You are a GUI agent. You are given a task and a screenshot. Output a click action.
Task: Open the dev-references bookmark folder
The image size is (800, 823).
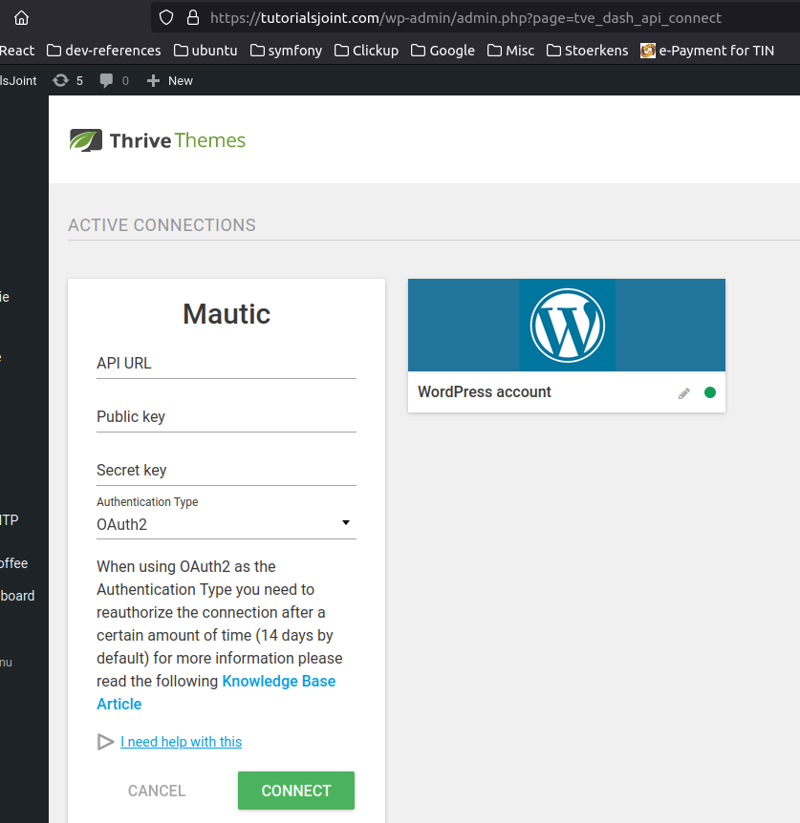(x=104, y=51)
